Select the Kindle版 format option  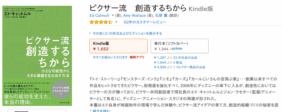click(119, 46)
